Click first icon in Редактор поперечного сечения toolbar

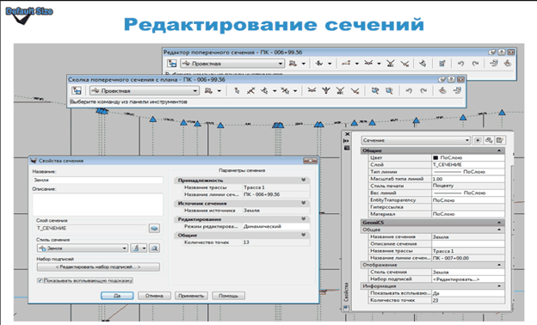click(x=172, y=64)
